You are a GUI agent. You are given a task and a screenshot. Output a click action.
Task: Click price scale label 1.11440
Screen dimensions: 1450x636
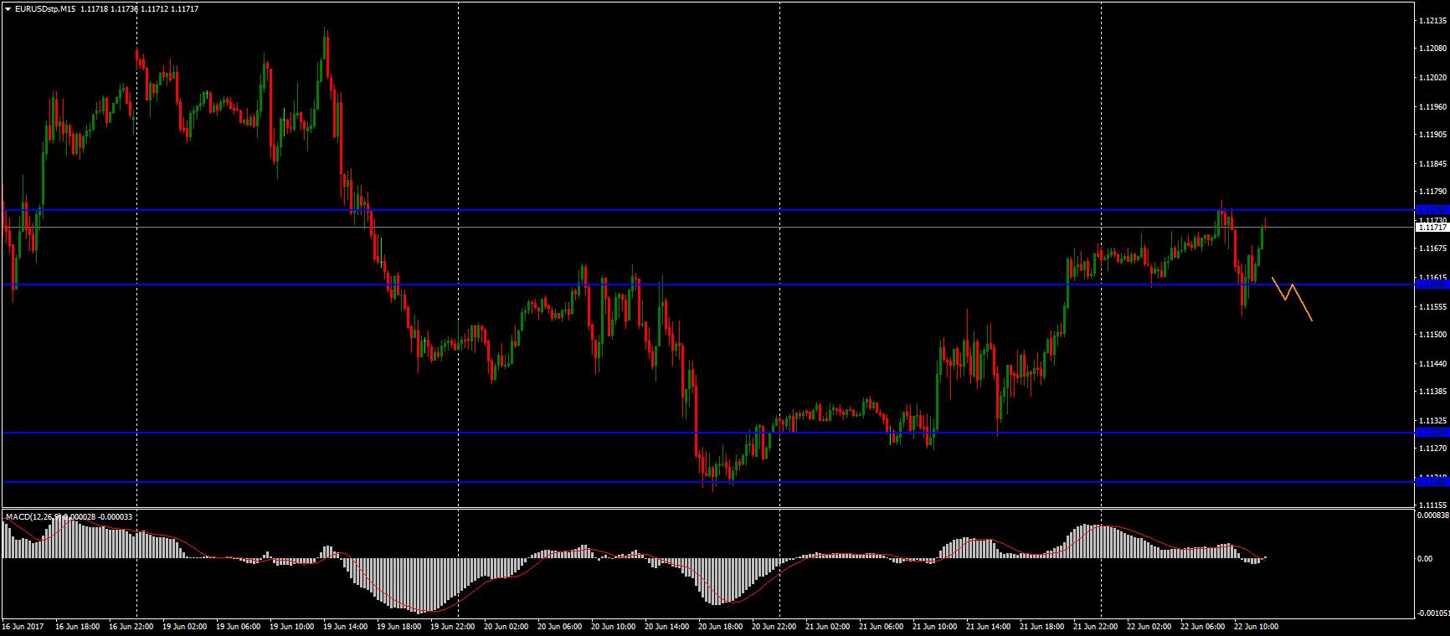point(1433,363)
